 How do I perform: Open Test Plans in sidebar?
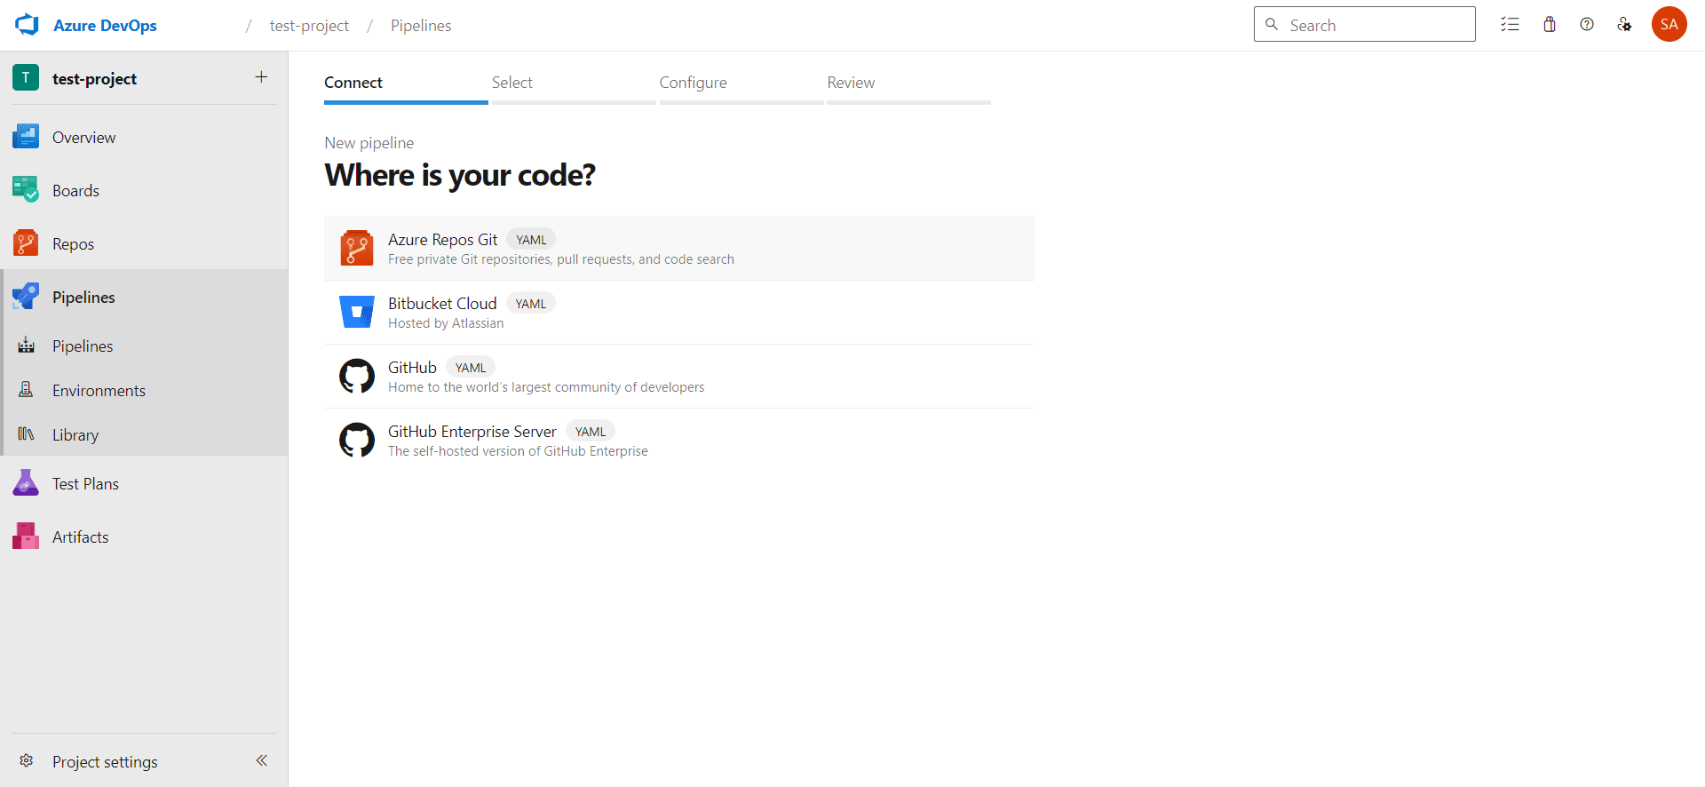click(85, 484)
